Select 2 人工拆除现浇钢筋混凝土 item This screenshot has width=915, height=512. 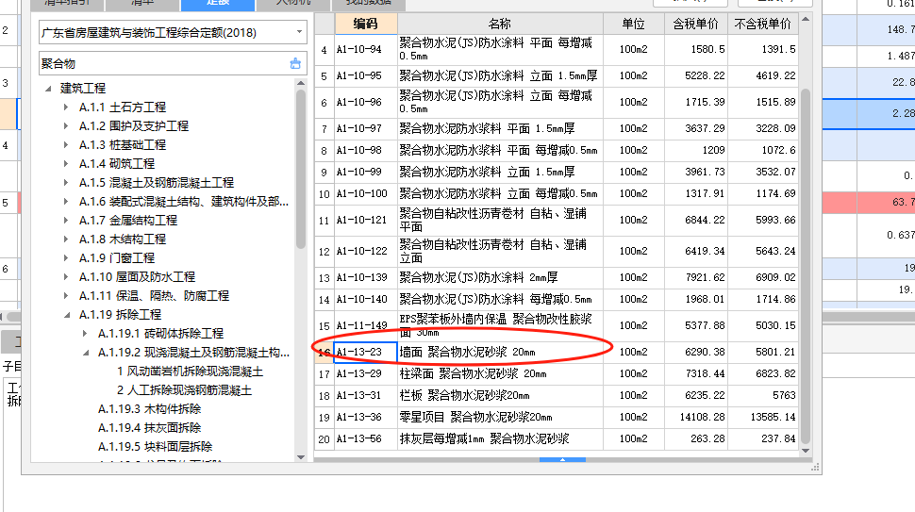[184, 390]
